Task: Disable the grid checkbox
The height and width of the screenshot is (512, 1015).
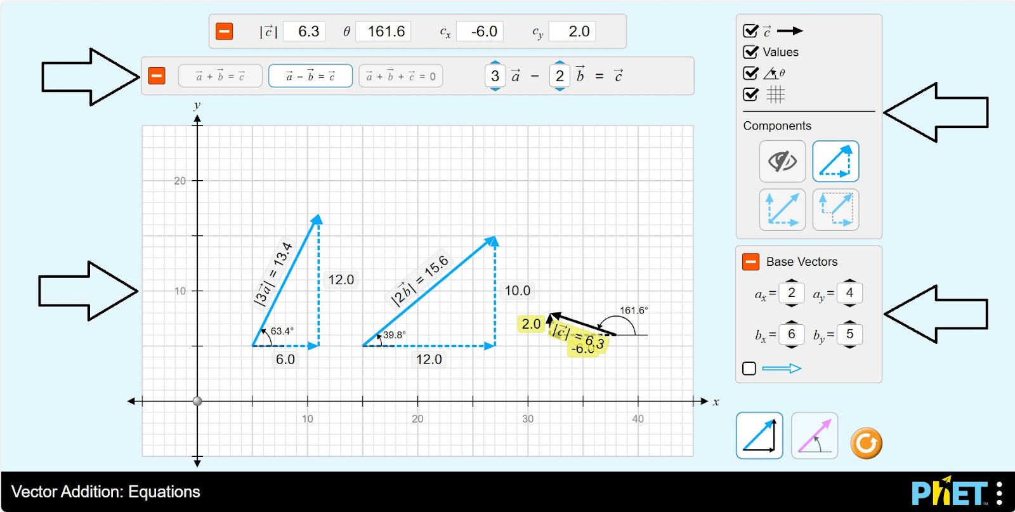Action: click(750, 95)
